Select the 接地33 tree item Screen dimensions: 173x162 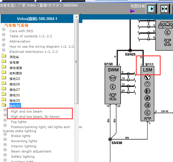15,101
